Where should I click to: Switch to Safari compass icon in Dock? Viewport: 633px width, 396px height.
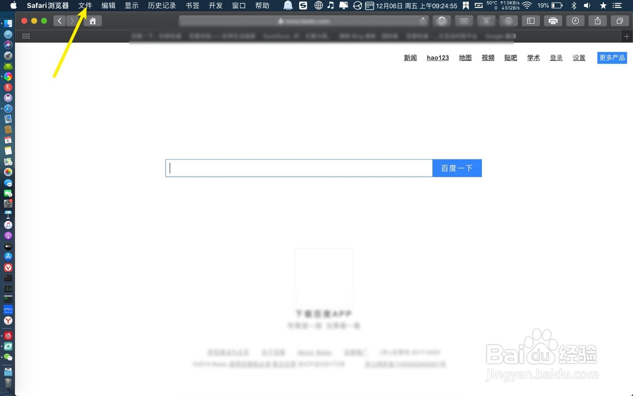click(x=8, y=108)
